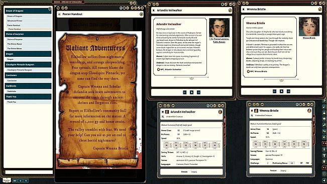Open Statblocks sub-page in index
Image resolution: width=327 pixels, height=184 pixels.
pyautogui.click(x=28, y=91)
